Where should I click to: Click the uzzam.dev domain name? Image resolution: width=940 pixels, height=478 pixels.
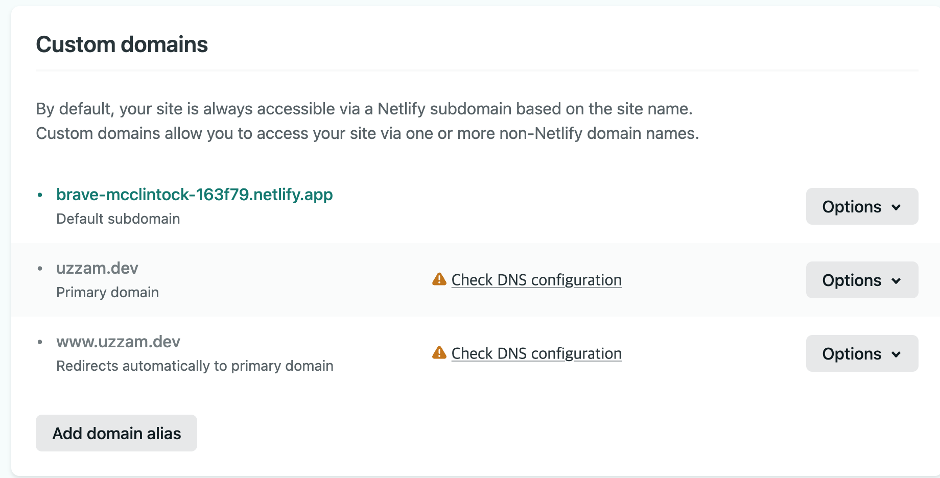(97, 268)
